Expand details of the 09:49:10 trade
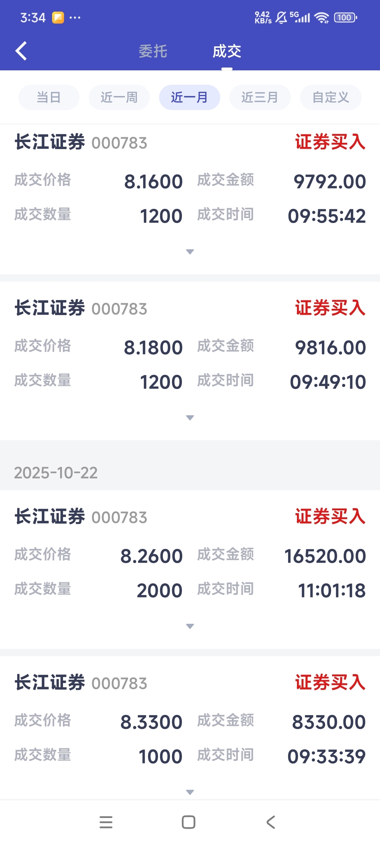The height and width of the screenshot is (844, 380). [190, 418]
